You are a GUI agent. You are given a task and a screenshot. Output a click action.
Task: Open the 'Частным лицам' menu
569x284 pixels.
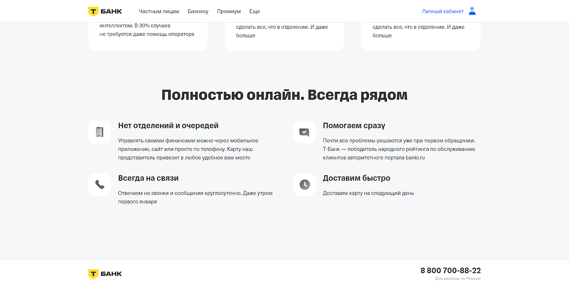(x=159, y=11)
